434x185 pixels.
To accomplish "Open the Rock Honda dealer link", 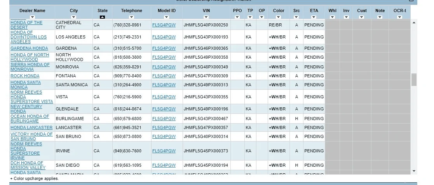I will coord(25,76).
